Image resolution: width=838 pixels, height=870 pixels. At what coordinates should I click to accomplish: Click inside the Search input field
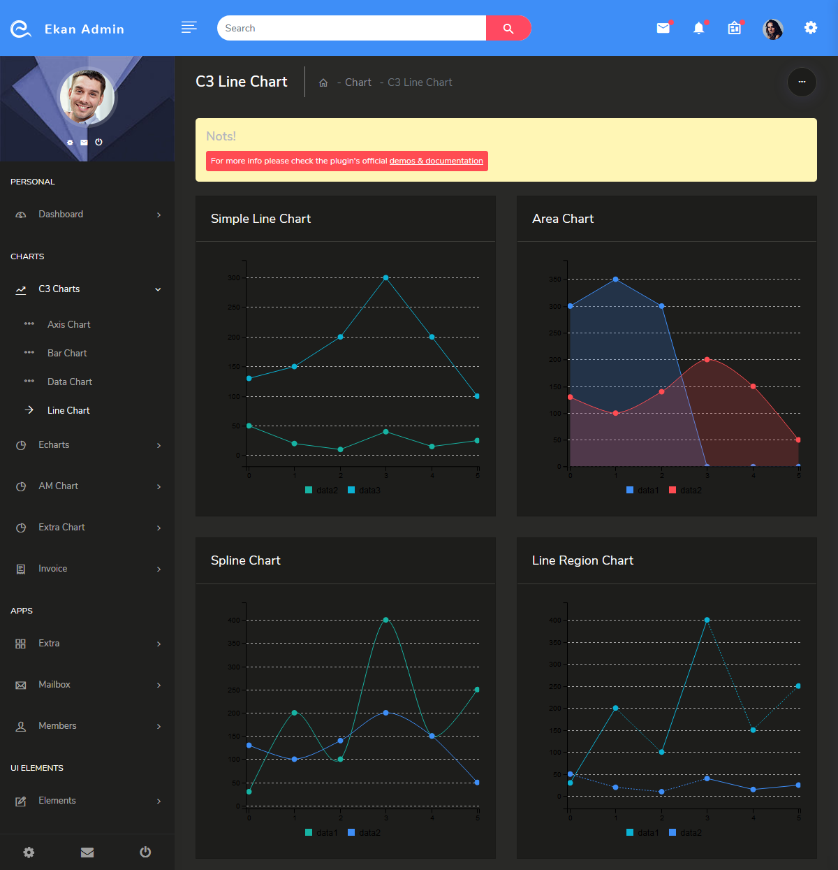point(335,28)
